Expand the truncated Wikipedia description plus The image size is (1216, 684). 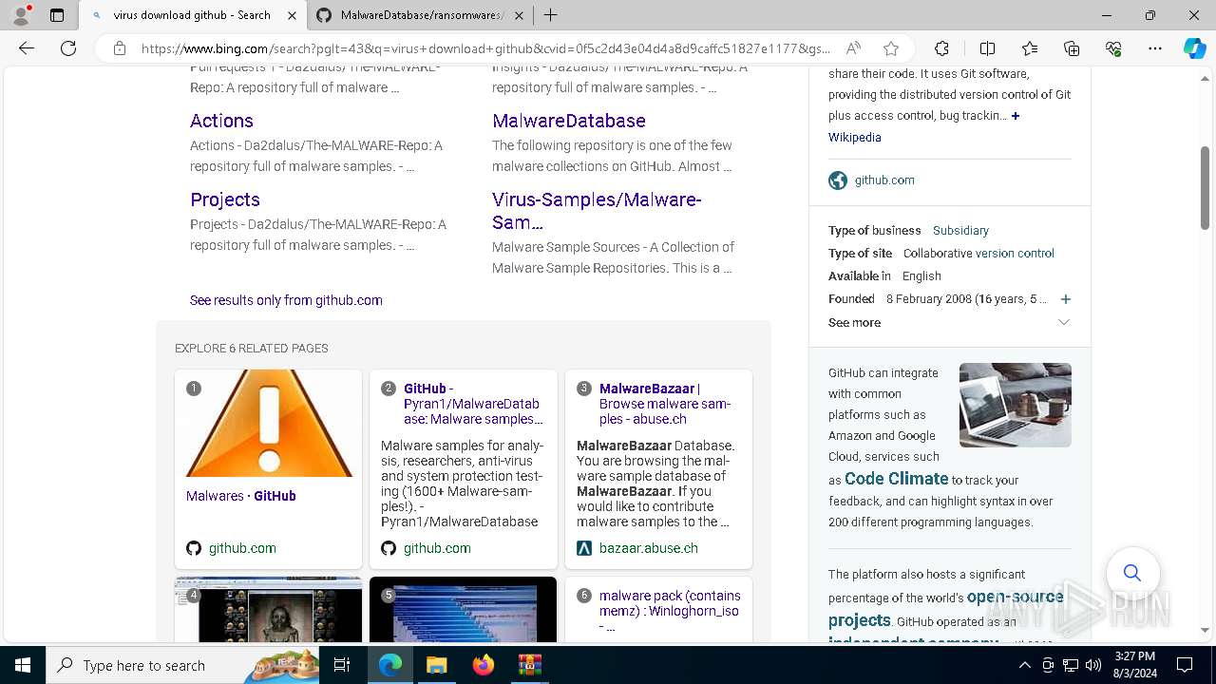1016,116
